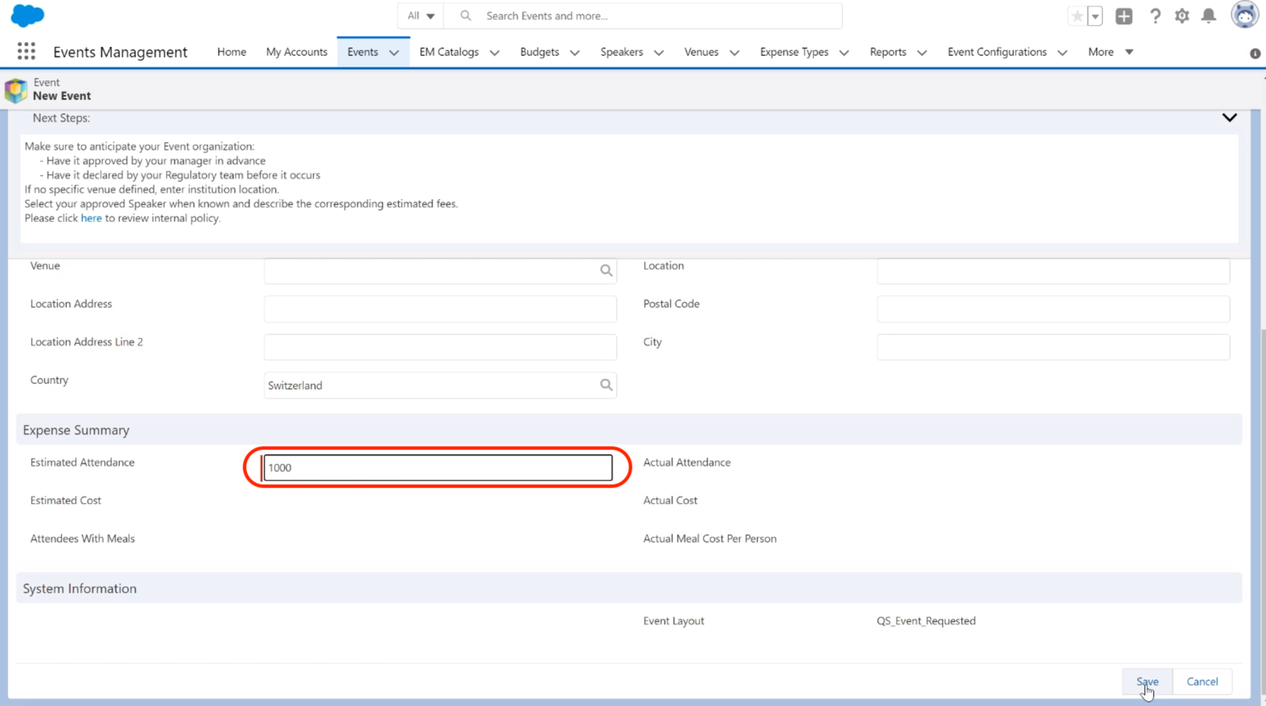Image resolution: width=1266 pixels, height=706 pixels.
Task: Click the search magnifier icon
Action: (x=465, y=16)
